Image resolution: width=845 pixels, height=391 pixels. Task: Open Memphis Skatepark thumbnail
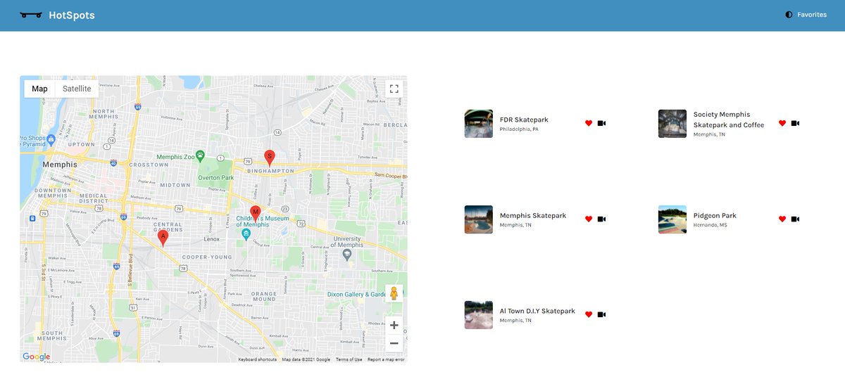tap(479, 219)
